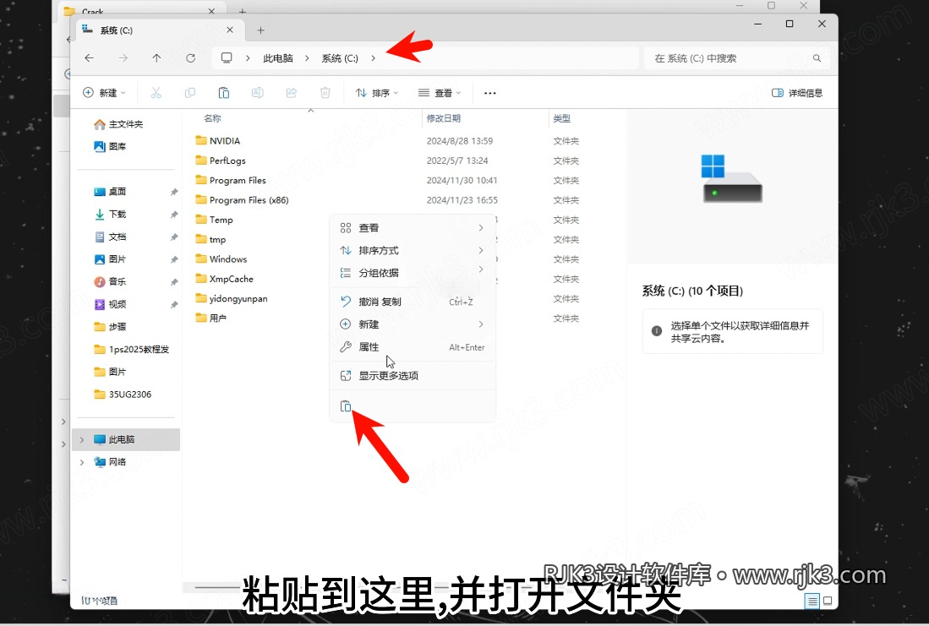This screenshot has width=929, height=626.
Task: Open the three-dot See more menu
Action: click(x=490, y=93)
